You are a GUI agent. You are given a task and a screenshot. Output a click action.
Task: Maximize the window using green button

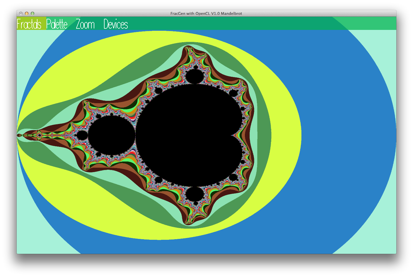33,13
